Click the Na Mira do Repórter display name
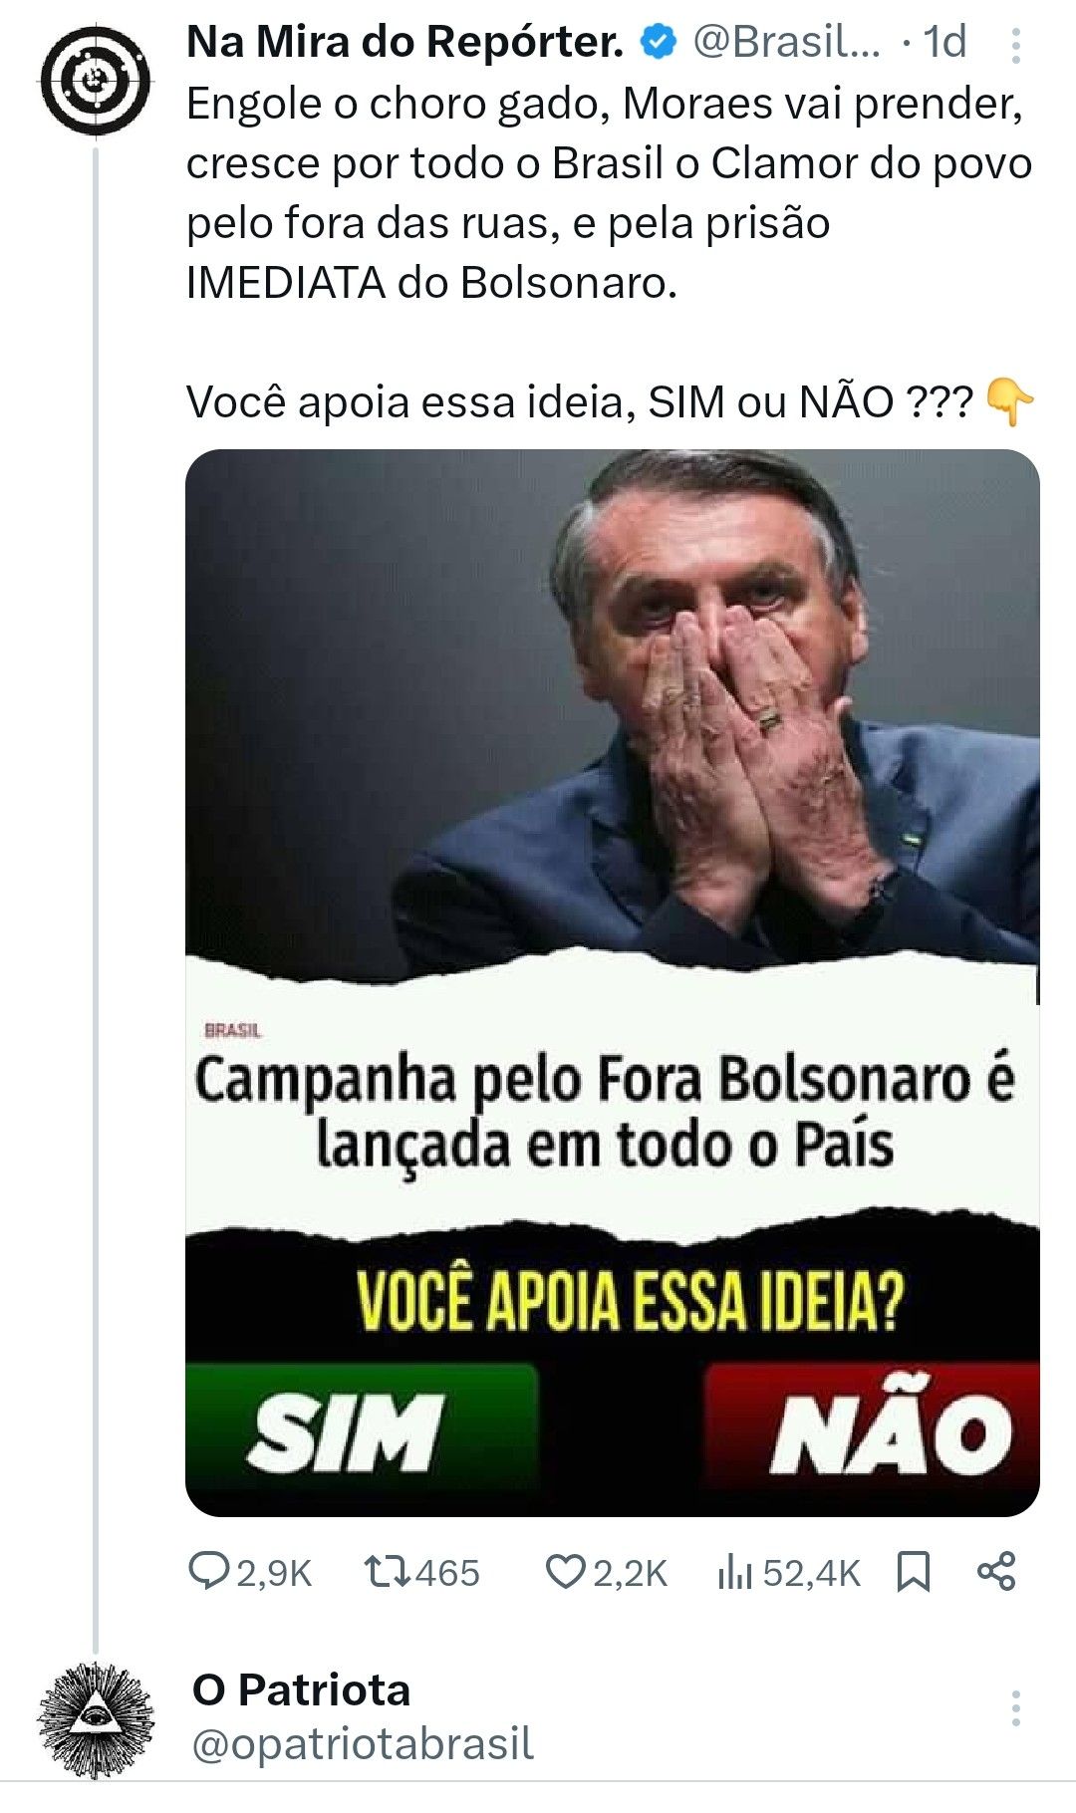 coord(405,42)
